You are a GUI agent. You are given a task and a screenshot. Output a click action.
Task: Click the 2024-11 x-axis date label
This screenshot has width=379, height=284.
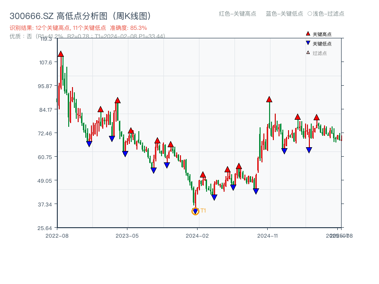[x=267, y=236]
